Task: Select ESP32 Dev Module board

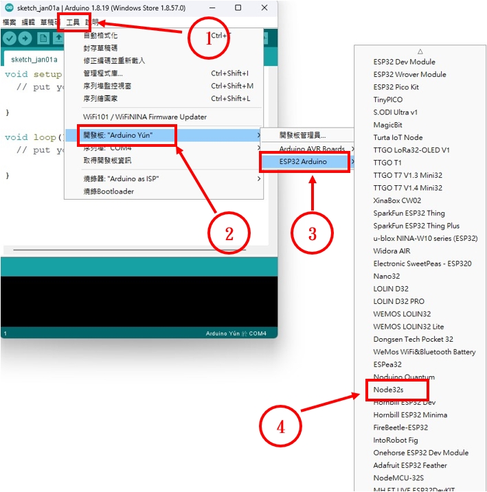Action: pos(420,62)
